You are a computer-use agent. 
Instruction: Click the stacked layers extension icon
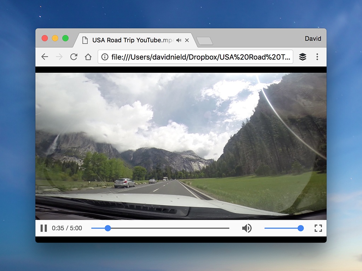pos(303,57)
